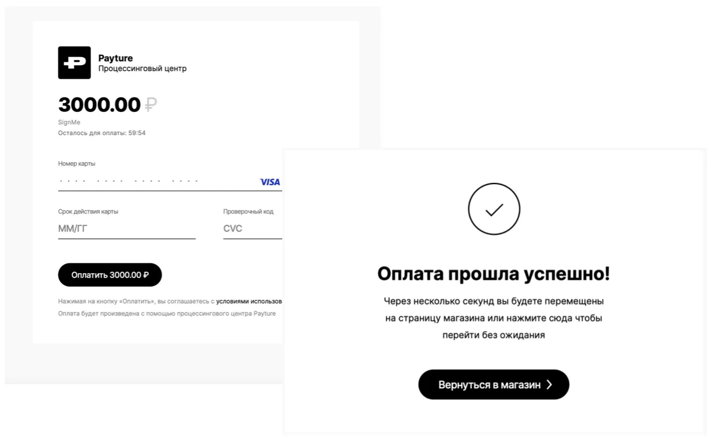The image size is (715, 443).
Task: Click the Payture logo icon
Action: [74, 62]
